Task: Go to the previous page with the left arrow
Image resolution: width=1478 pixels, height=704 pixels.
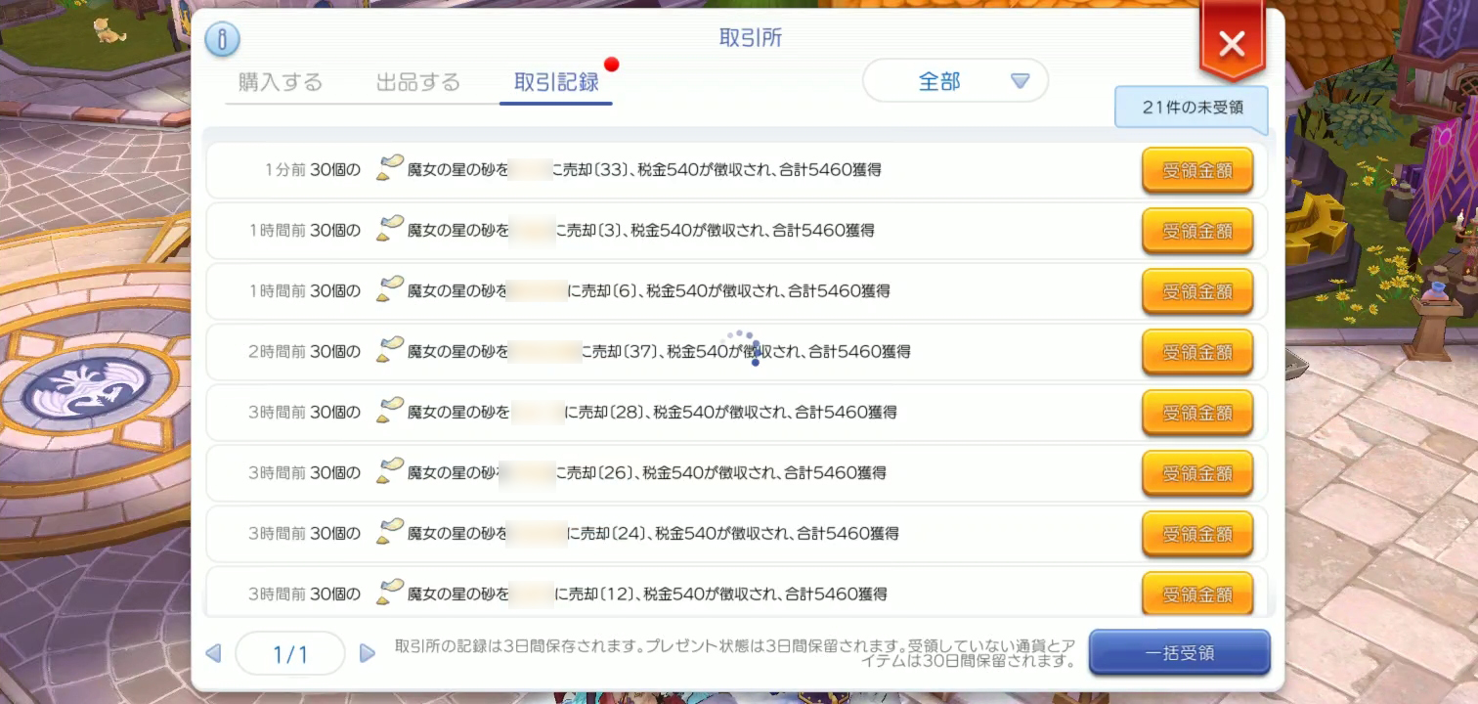Action: 213,653
